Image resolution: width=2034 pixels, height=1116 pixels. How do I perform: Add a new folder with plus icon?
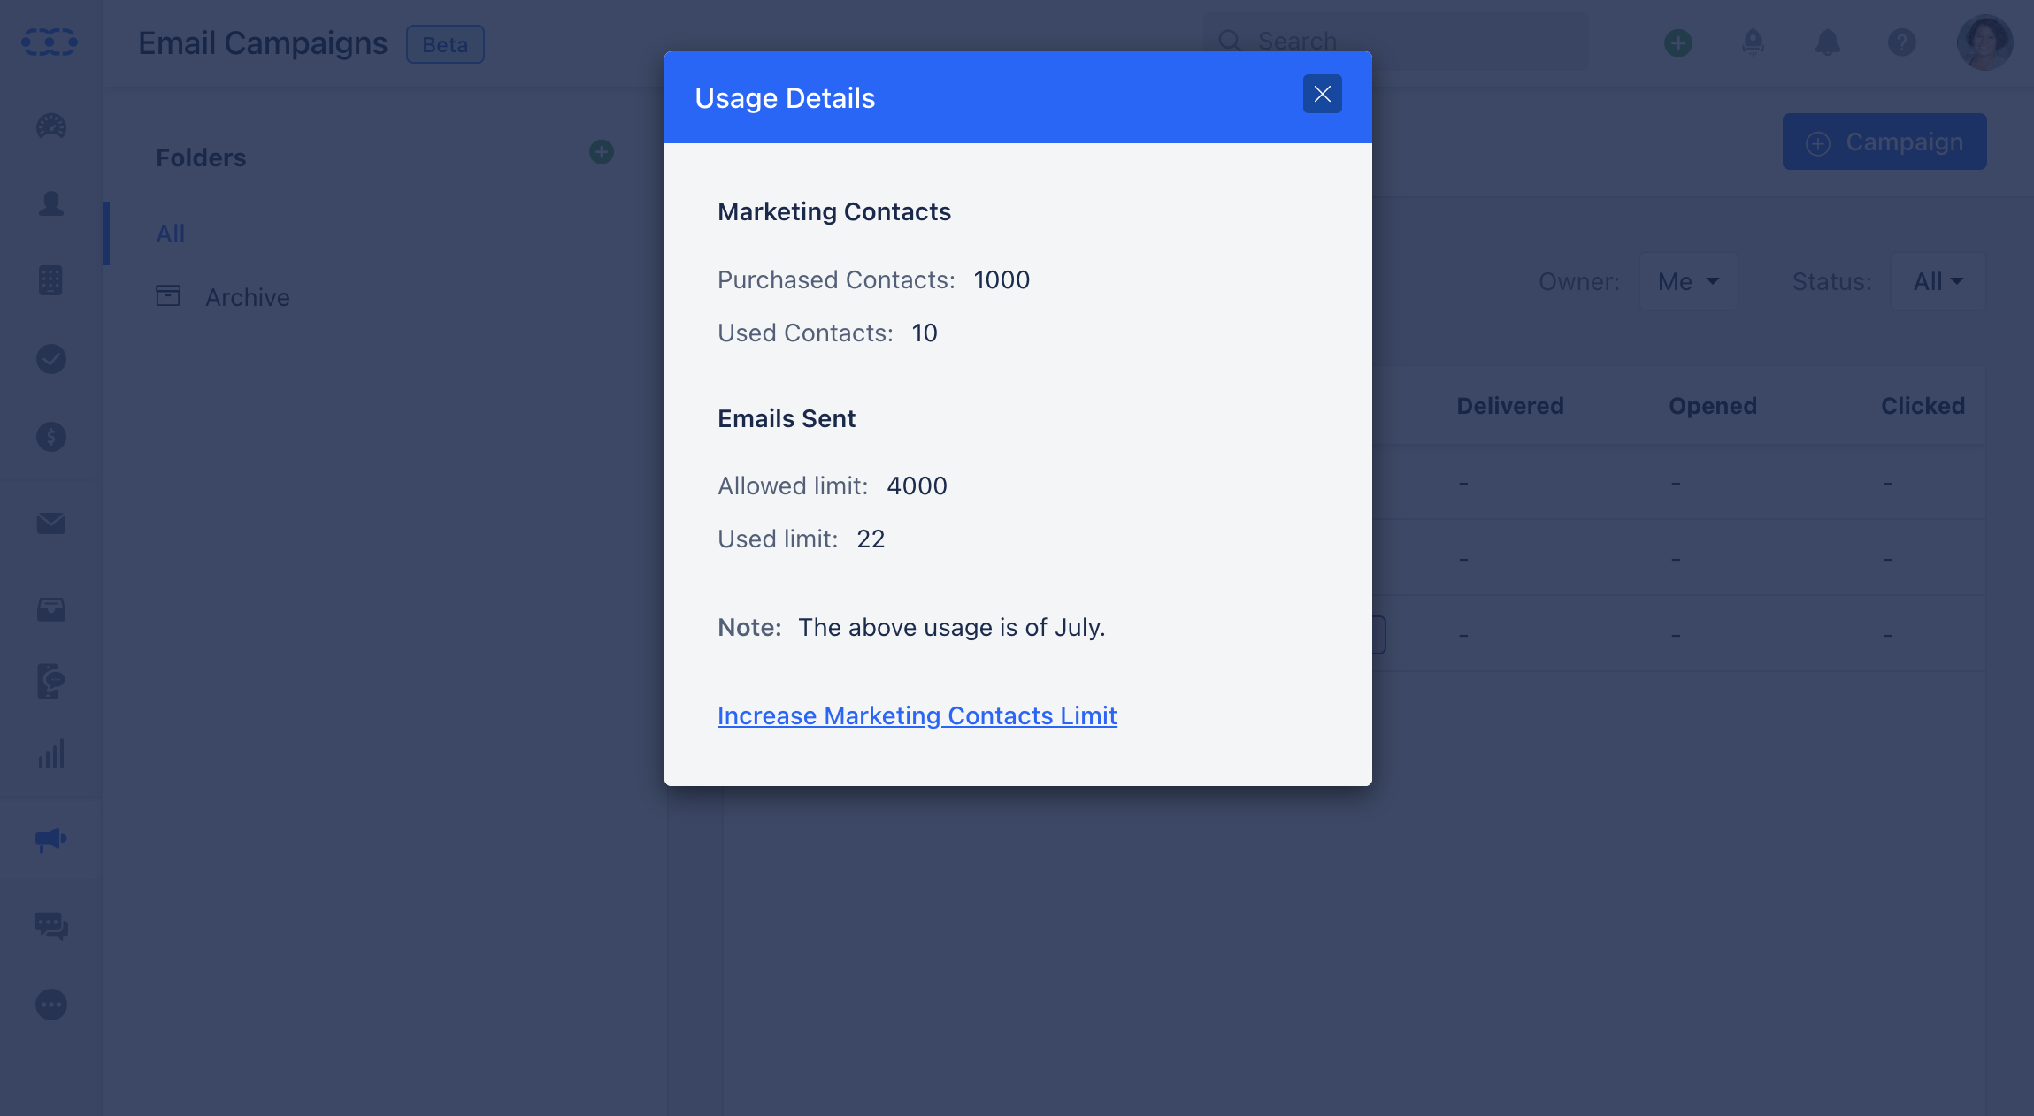(602, 152)
